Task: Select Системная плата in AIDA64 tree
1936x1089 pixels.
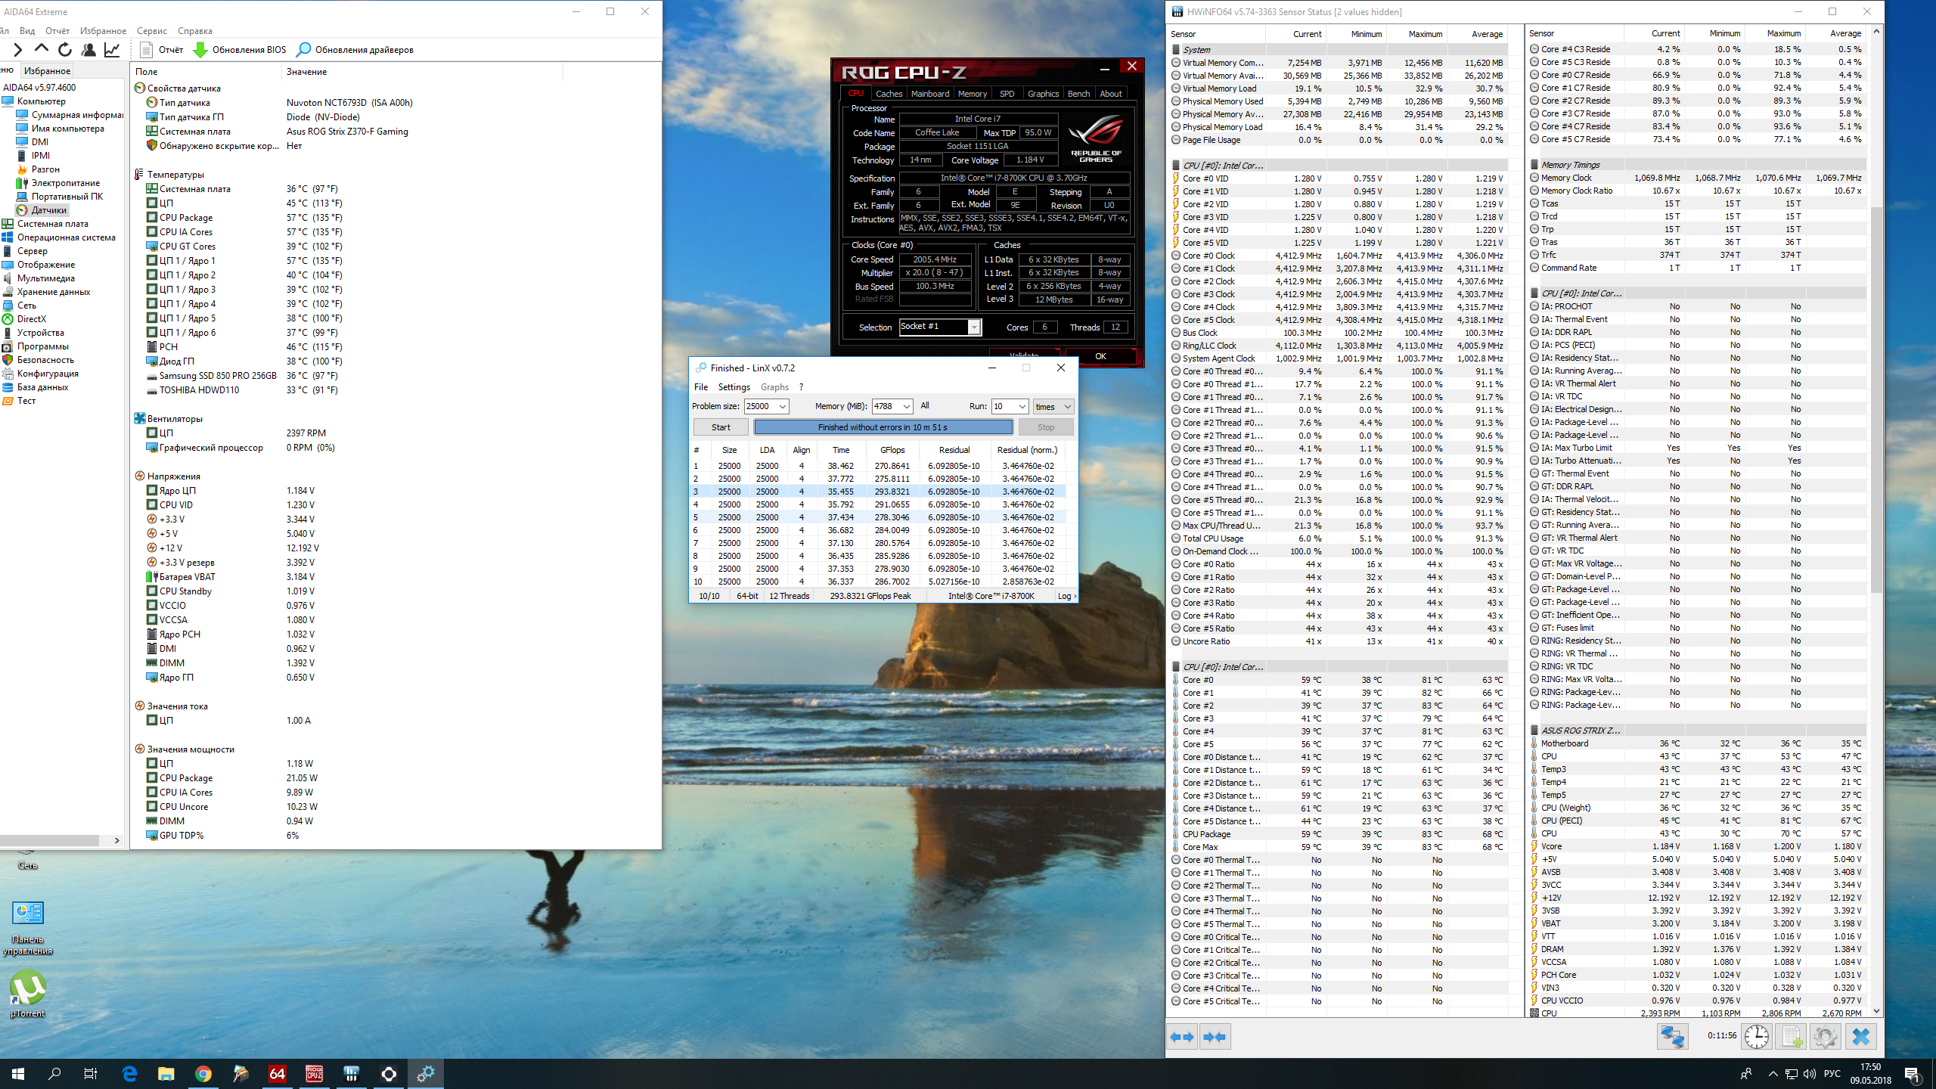Action: pyautogui.click(x=53, y=224)
